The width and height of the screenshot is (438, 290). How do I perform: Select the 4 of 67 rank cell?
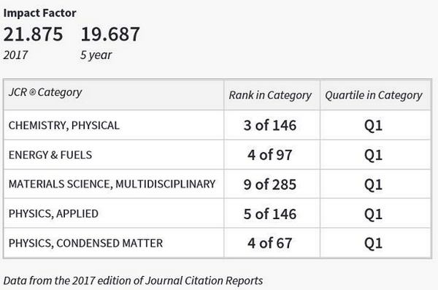click(270, 243)
